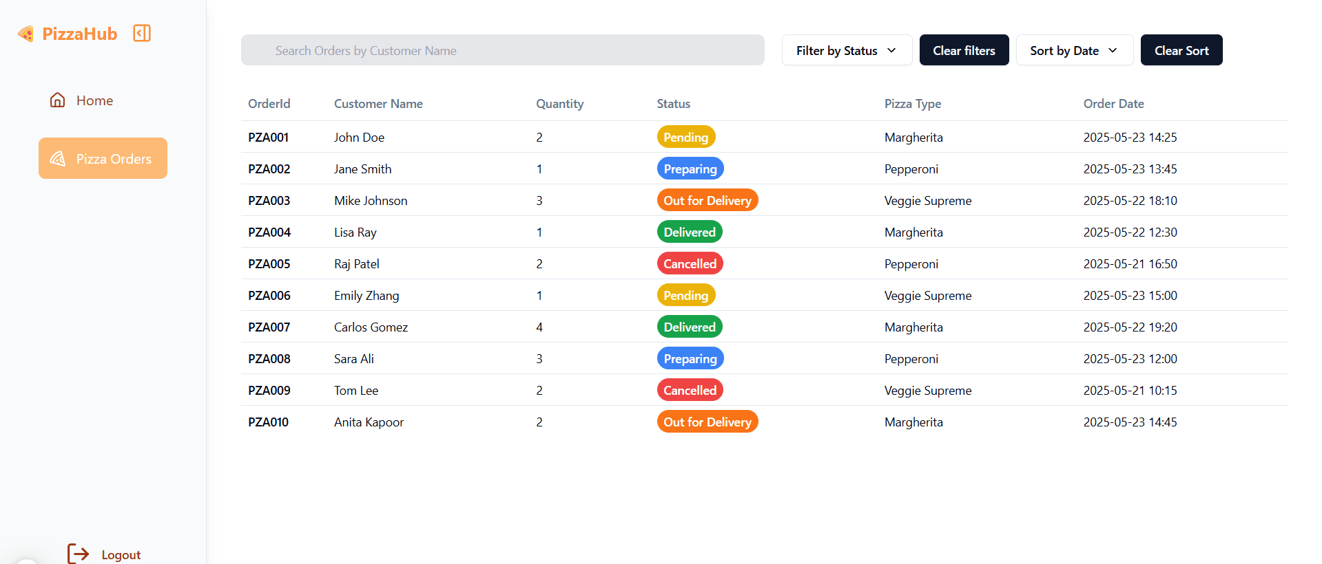Select the Delivered badge for PZA007
Viewport: 1322px width, 564px height.
point(690,327)
